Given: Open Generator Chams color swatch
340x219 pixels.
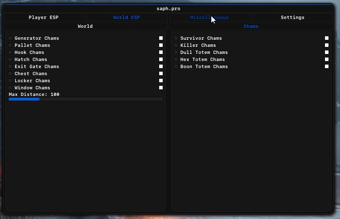Looking at the screenshot, I should [161, 38].
